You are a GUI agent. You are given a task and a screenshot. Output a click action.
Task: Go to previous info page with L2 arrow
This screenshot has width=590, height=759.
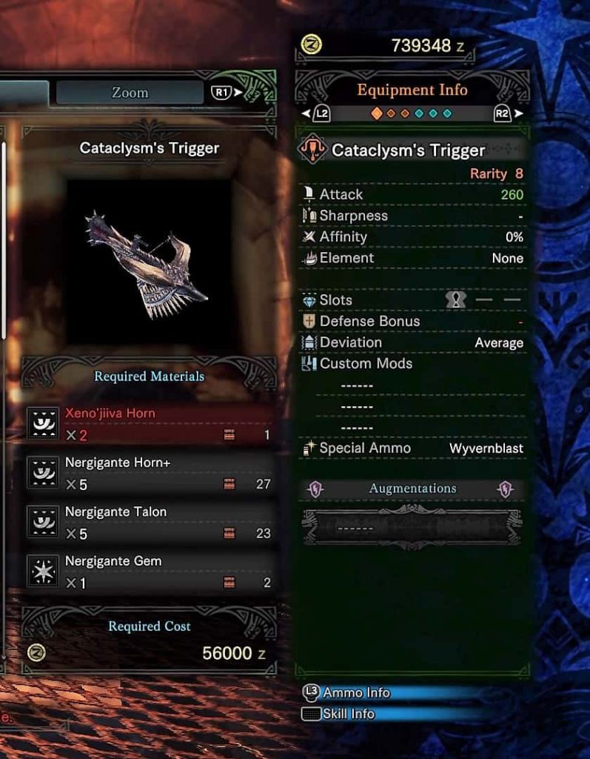click(316, 113)
